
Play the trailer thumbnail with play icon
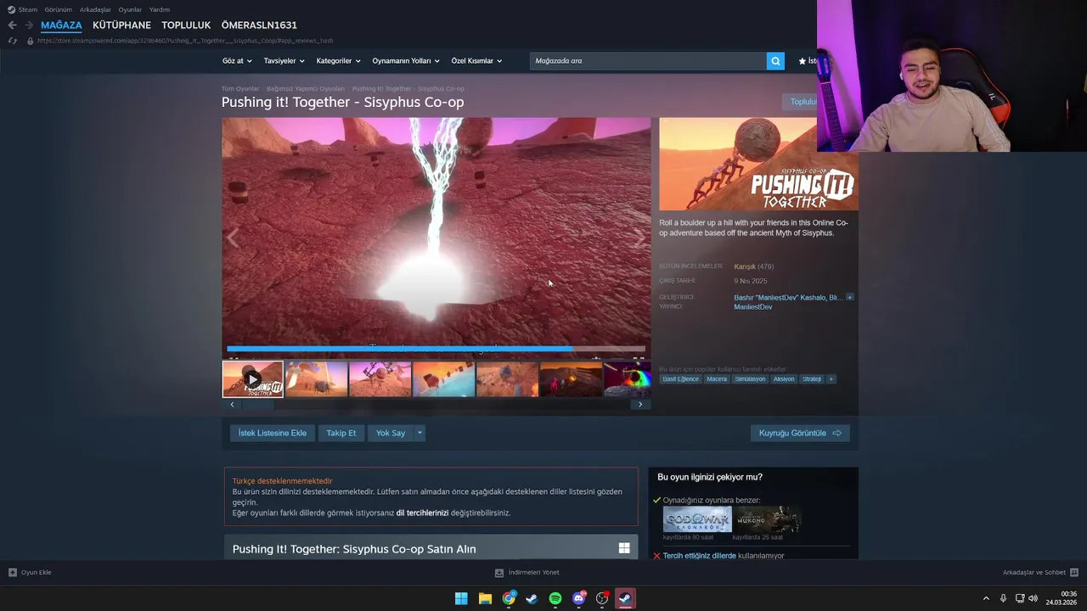pos(253,379)
